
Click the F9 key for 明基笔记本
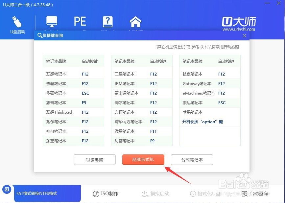pos(152,141)
